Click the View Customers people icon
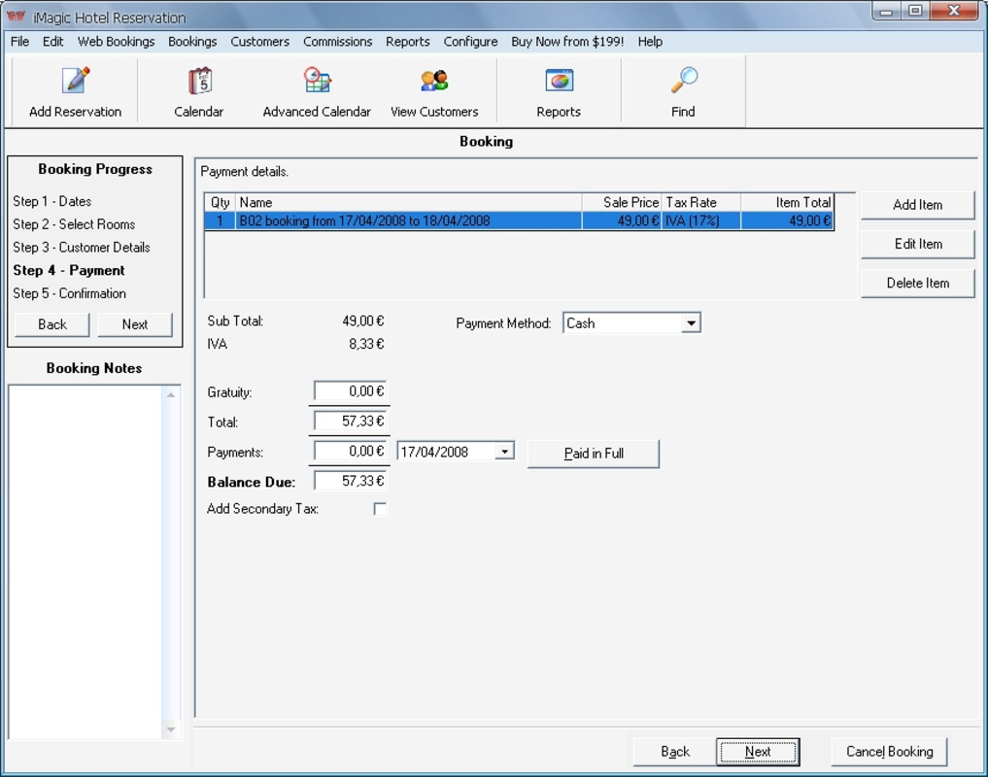 [434, 81]
